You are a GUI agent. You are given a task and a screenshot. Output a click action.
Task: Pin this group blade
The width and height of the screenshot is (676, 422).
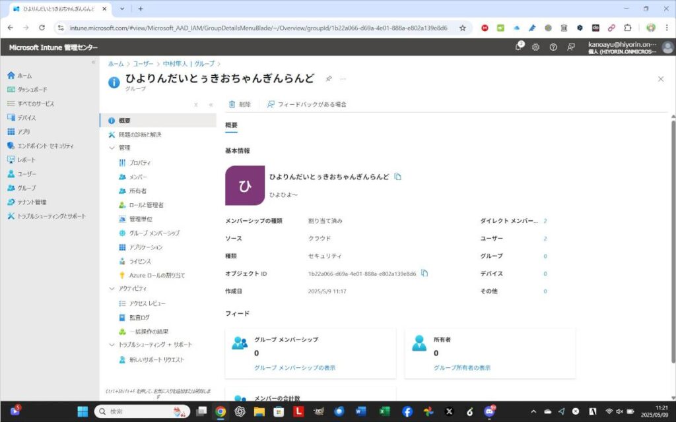pyautogui.click(x=329, y=79)
